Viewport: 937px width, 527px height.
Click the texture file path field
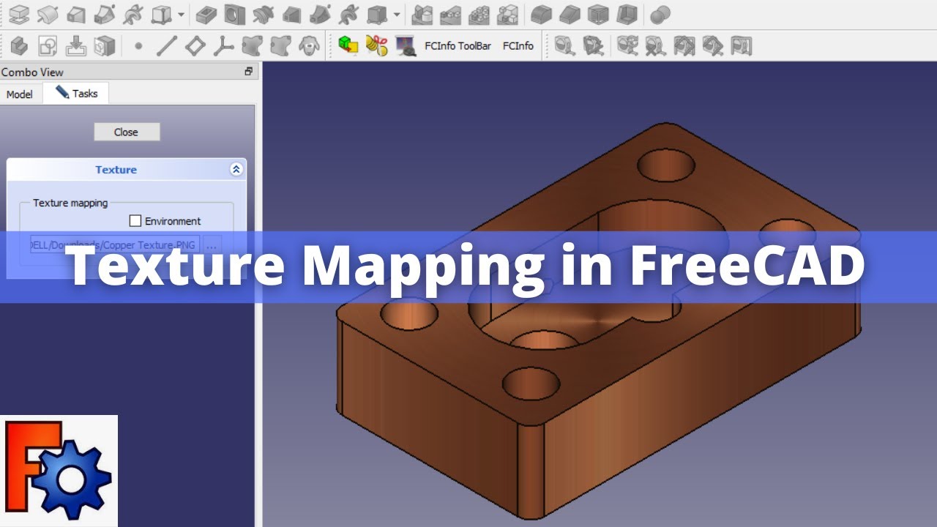[115, 244]
